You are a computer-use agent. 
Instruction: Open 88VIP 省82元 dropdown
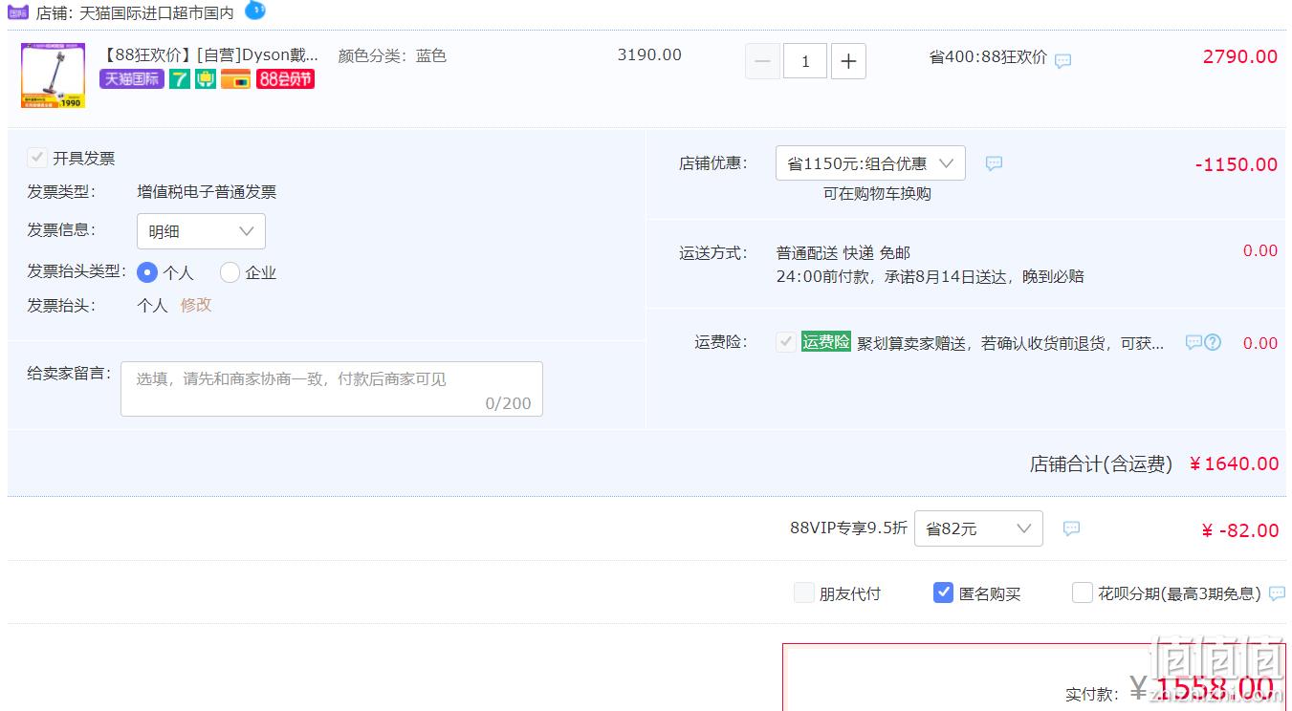tap(978, 528)
